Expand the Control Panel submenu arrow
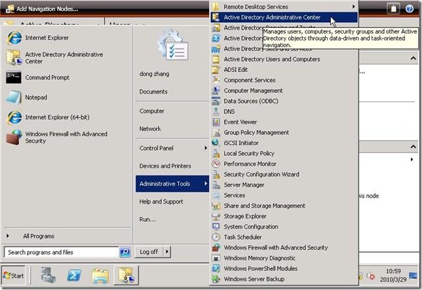Screen dimensions: 422x290 click(206, 148)
